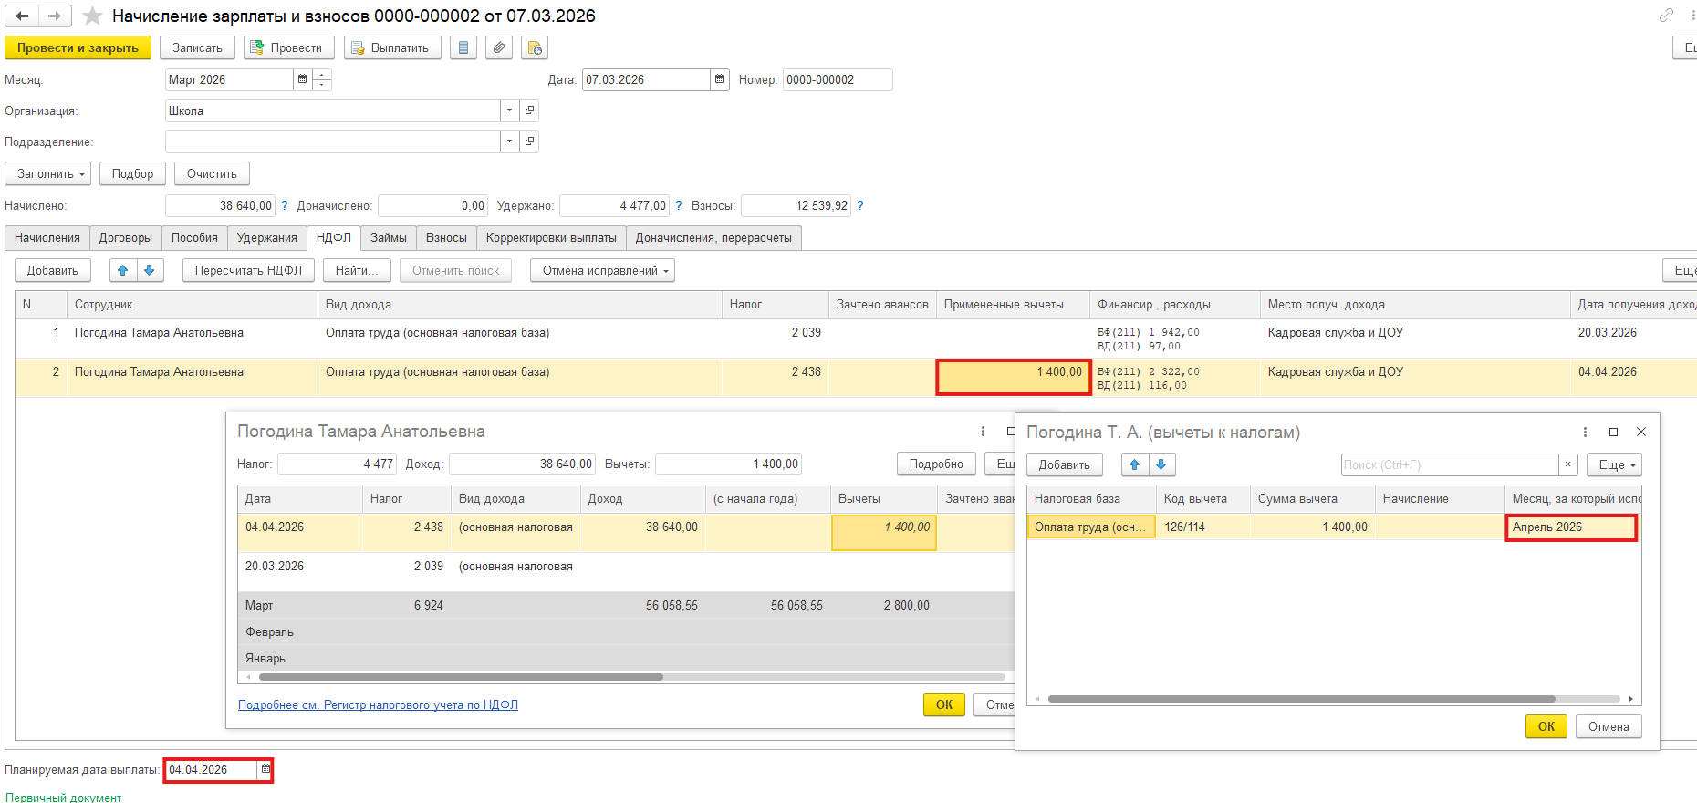Click Провести и закрыть
1697x803 pixels.
pyautogui.click(x=78, y=47)
